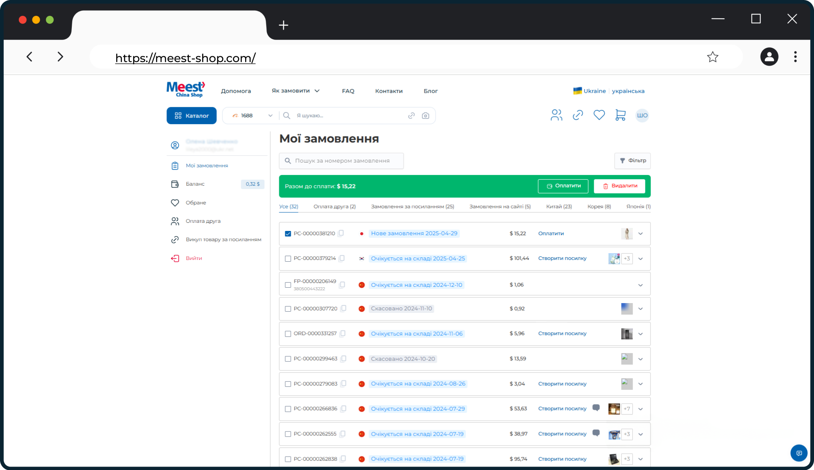Check order PC-00000379214 checkbox
This screenshot has height=470, width=814.
[288, 259]
